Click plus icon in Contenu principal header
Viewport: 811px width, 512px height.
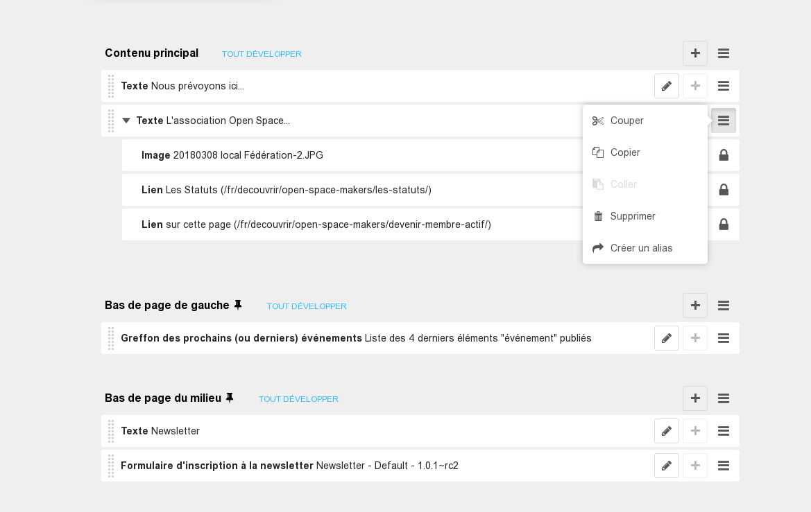(694, 53)
